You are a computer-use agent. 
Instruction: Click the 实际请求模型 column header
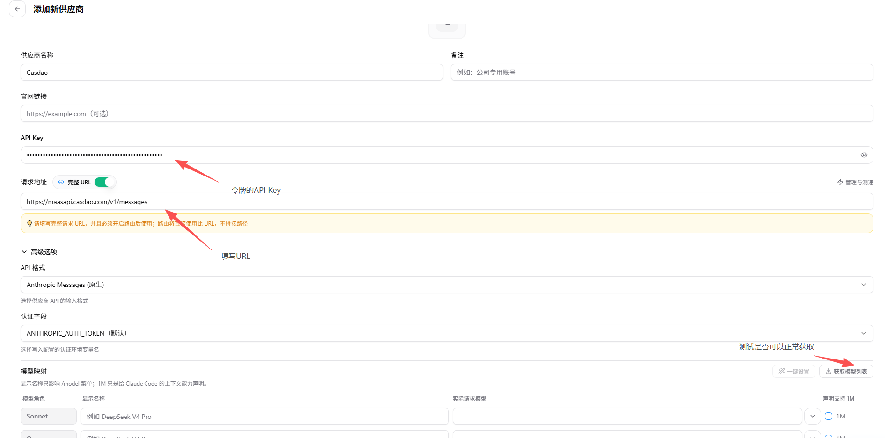470,399
